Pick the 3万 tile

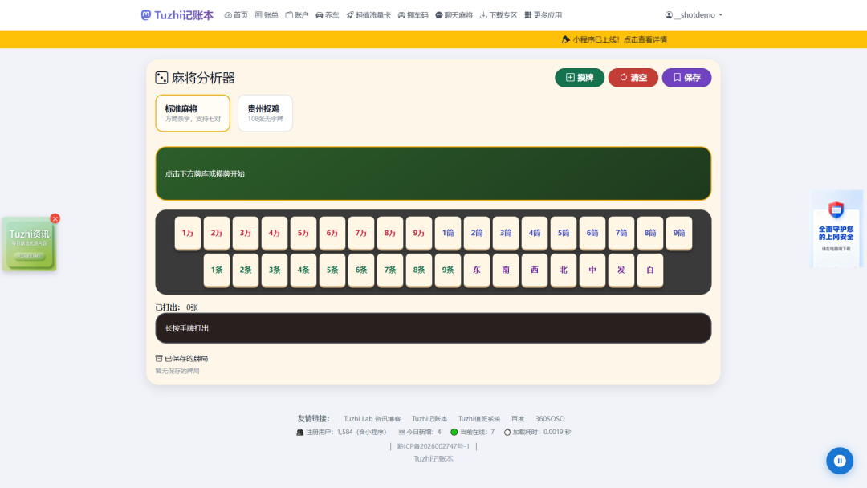coord(246,234)
